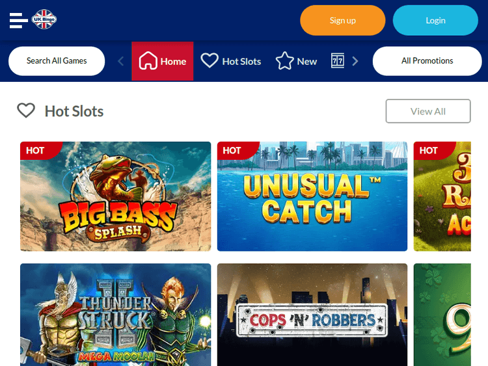
Task: Click the heart icon beside Hot Slots heading
Action: click(x=26, y=111)
